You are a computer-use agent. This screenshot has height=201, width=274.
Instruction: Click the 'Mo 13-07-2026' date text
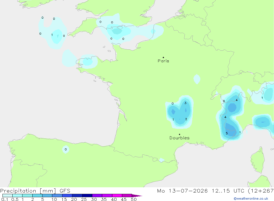182,191
